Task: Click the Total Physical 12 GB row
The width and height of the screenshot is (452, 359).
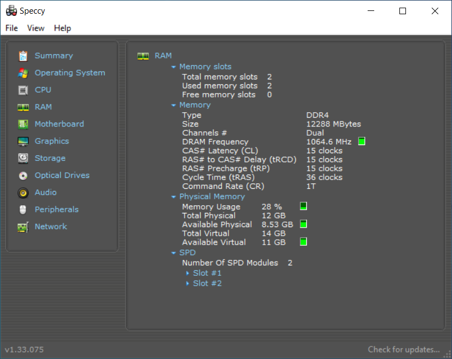Action: point(234,216)
